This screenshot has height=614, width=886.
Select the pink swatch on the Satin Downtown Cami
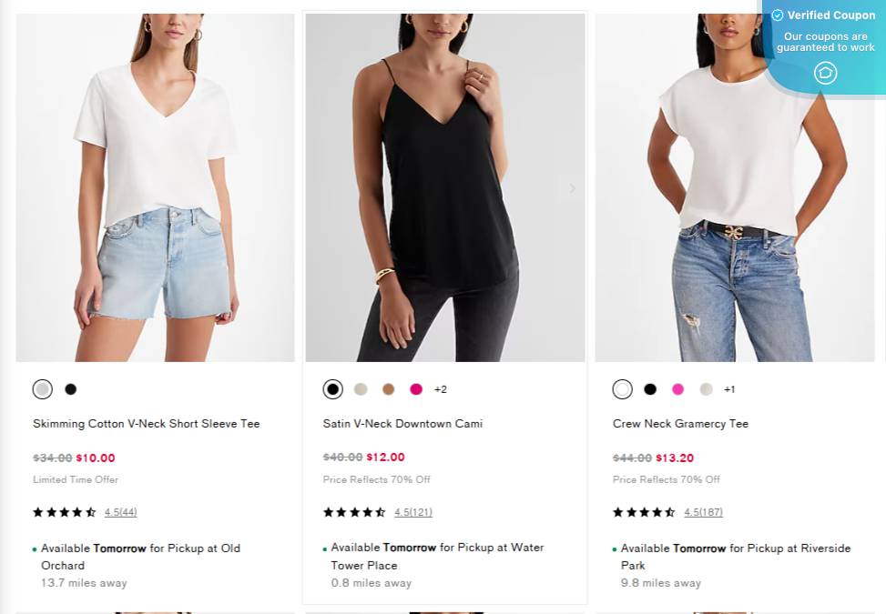pos(416,389)
